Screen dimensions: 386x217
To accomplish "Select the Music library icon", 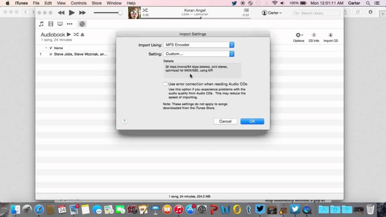I will pos(41,24).
